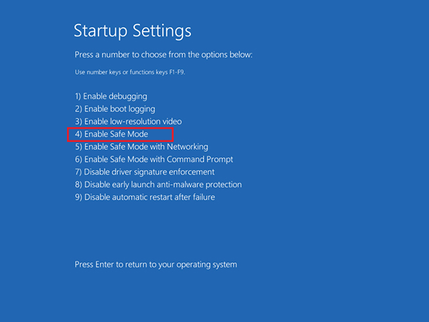This screenshot has width=429, height=322.
Task: Click the number 9) before automatic restart option
Action: pyautogui.click(x=78, y=197)
